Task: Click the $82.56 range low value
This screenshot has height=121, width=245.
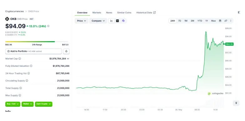Action: click(8, 45)
